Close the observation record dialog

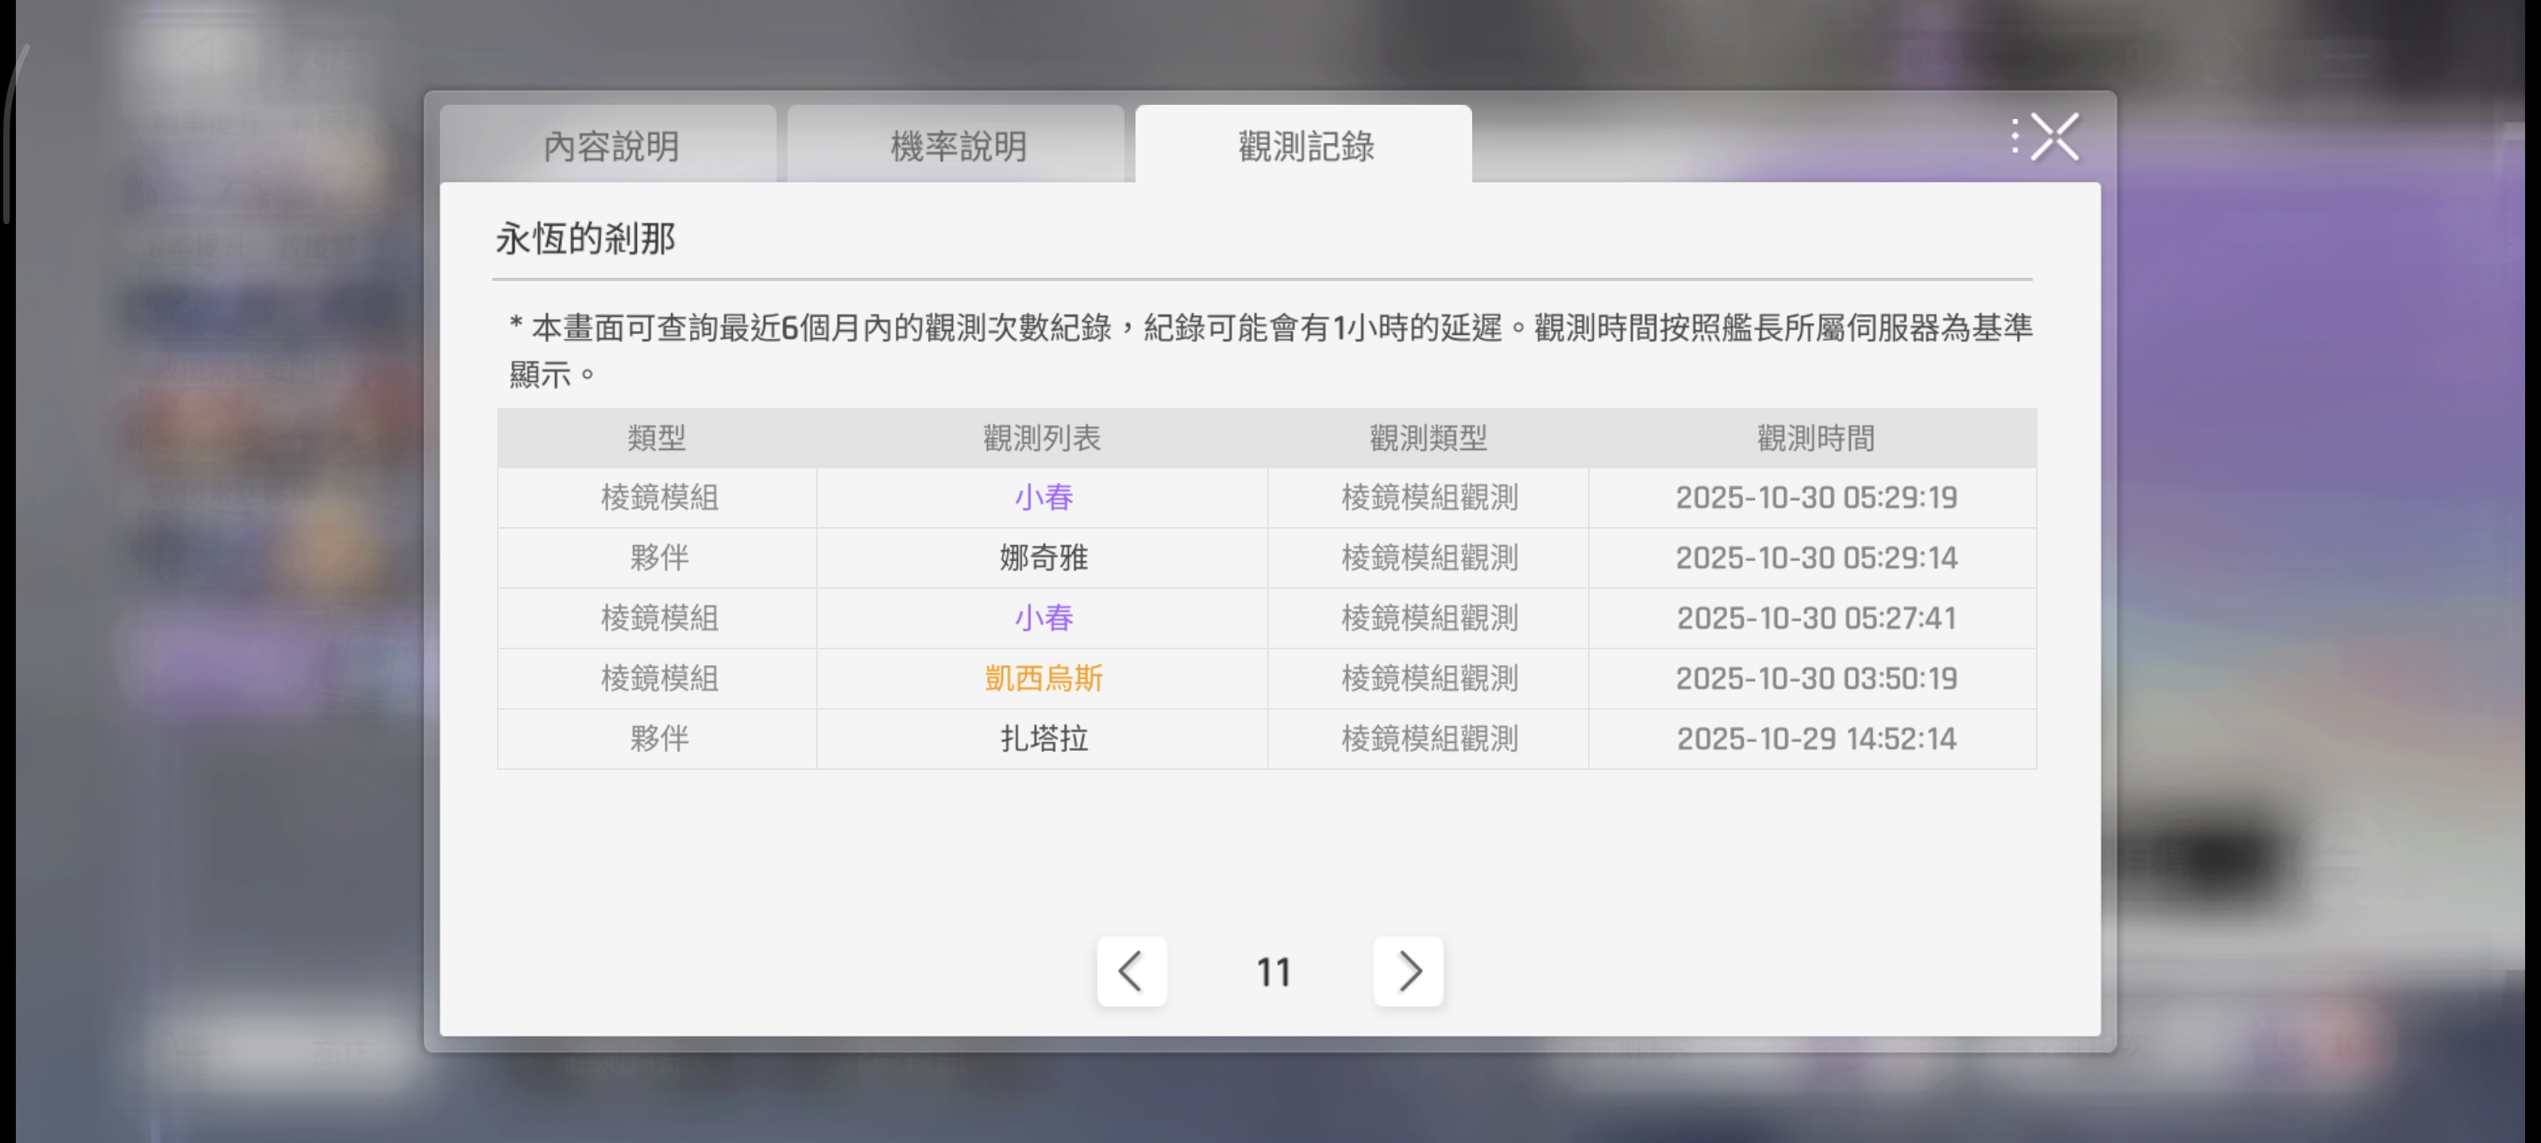pyautogui.click(x=2053, y=137)
